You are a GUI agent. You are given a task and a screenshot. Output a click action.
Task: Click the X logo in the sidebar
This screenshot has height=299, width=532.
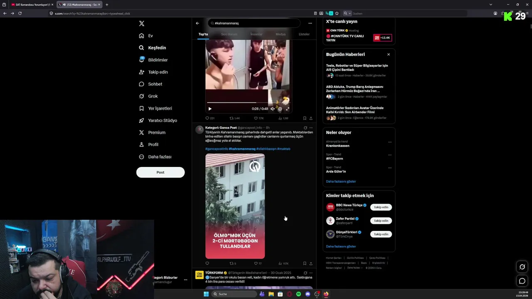click(142, 24)
